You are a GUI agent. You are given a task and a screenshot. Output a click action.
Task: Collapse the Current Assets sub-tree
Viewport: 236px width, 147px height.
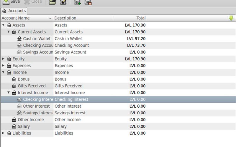click(x=9, y=32)
